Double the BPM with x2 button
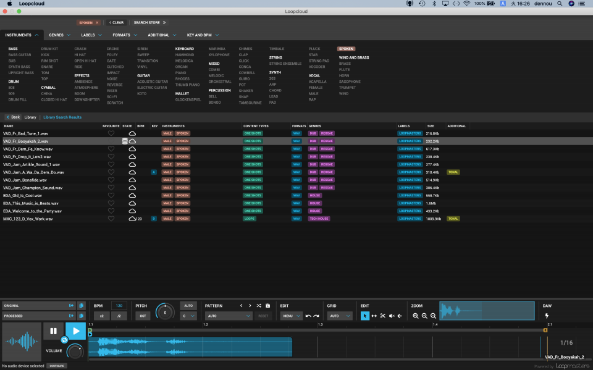Screen dimensions: 593x370 click(x=101, y=316)
